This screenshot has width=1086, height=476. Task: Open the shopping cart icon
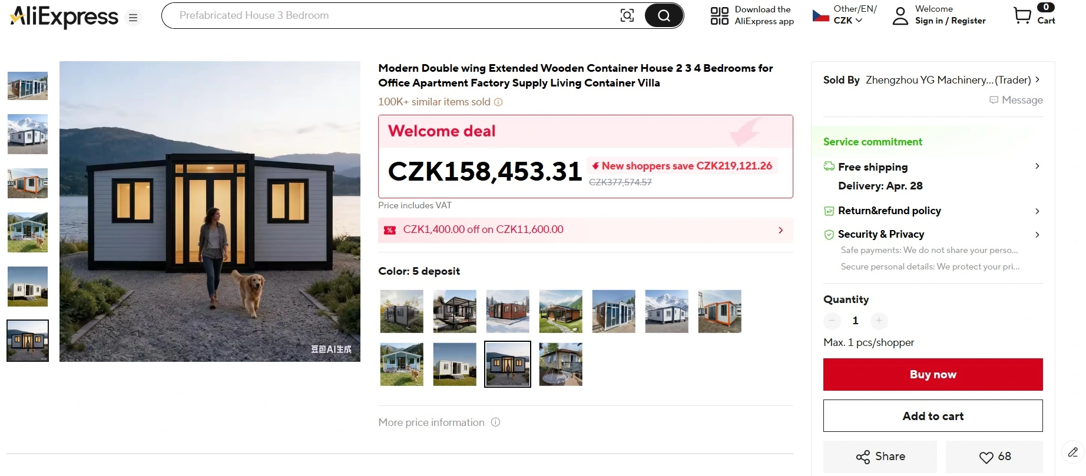pos(1022,15)
